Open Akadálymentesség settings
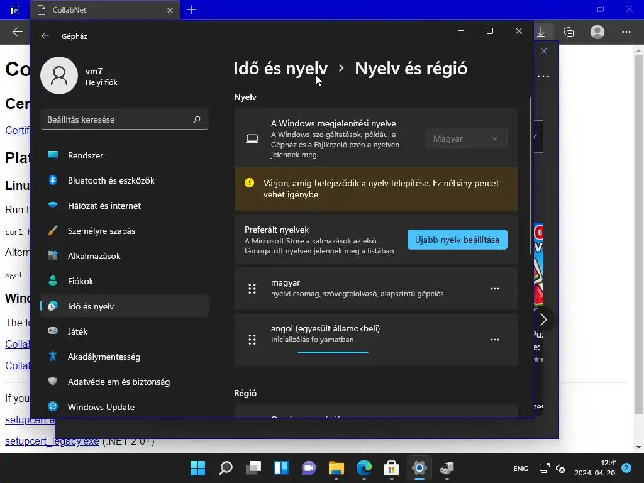 (125, 357)
